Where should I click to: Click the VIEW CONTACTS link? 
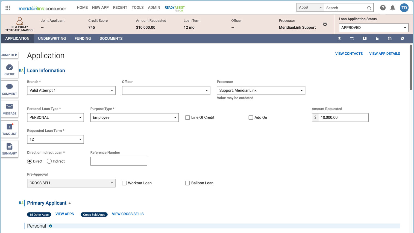tap(349, 54)
